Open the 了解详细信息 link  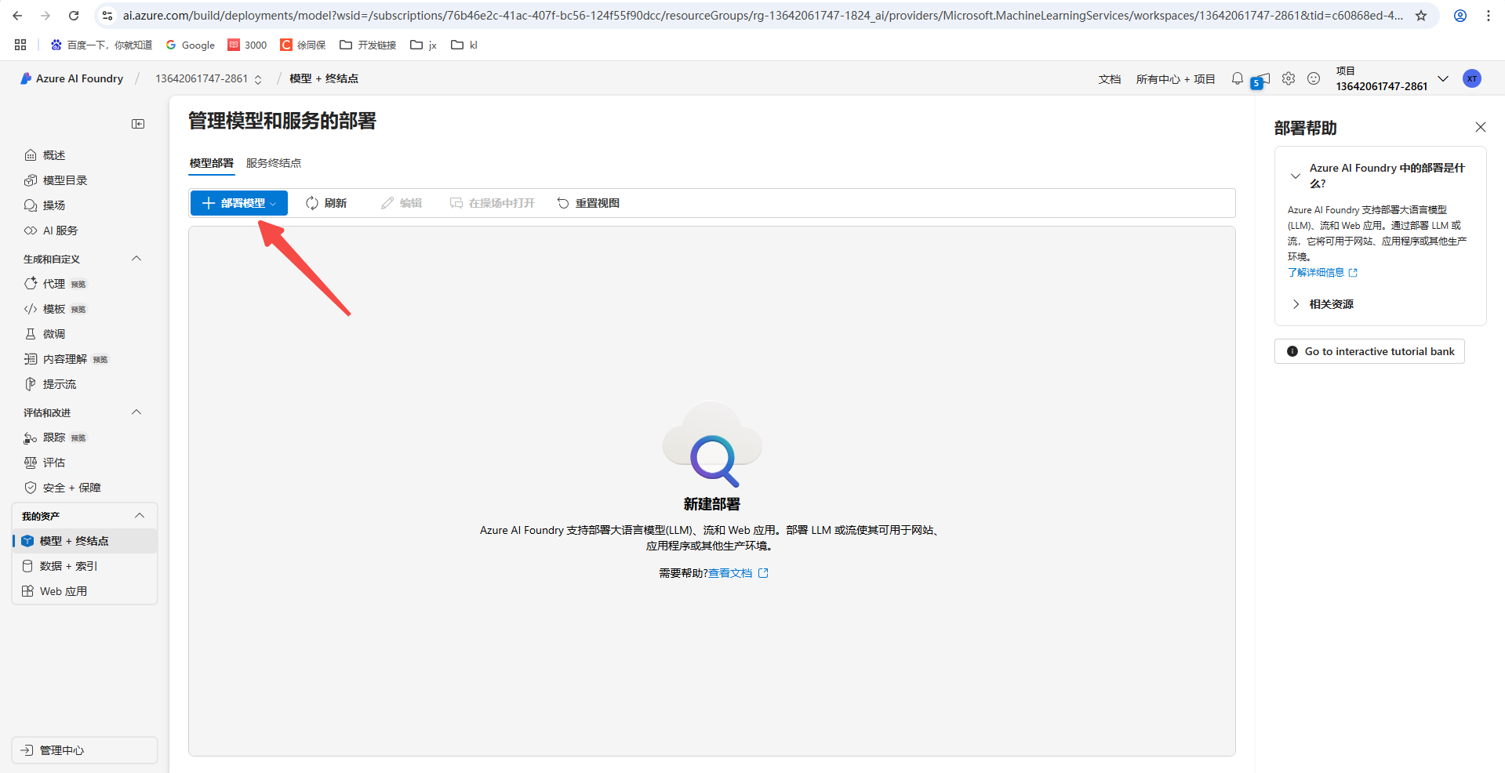point(1322,273)
